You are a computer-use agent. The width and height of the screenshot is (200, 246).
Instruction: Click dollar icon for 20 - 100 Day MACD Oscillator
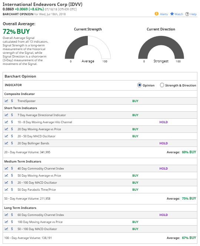point(12,183)
